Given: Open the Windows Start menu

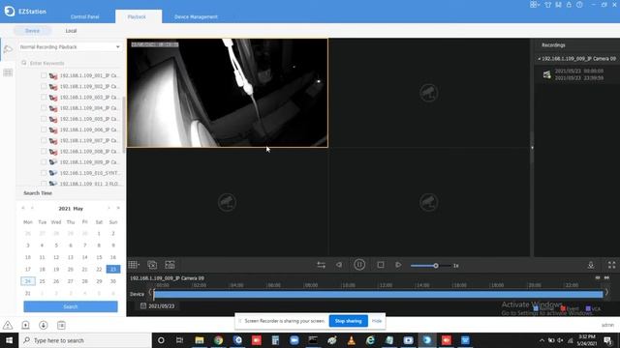Looking at the screenshot, I should 9,340.
